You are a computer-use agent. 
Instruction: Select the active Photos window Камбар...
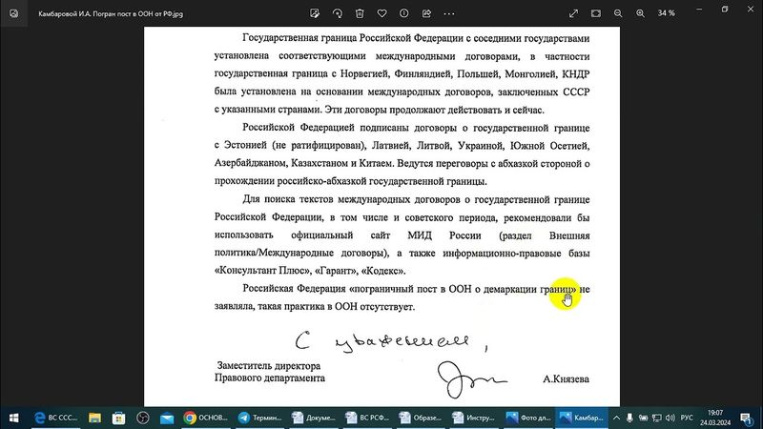pos(582,418)
